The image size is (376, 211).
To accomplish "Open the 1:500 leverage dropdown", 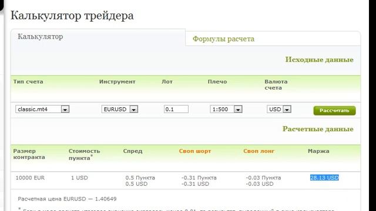I will pos(226,109).
